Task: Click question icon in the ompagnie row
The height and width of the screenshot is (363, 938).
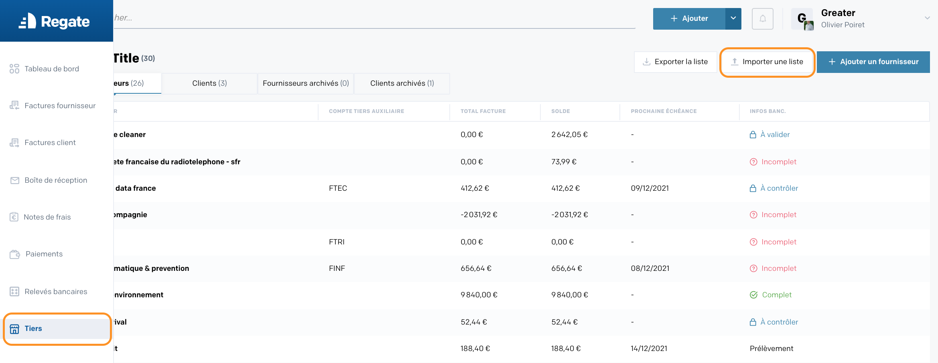Action: [x=753, y=215]
